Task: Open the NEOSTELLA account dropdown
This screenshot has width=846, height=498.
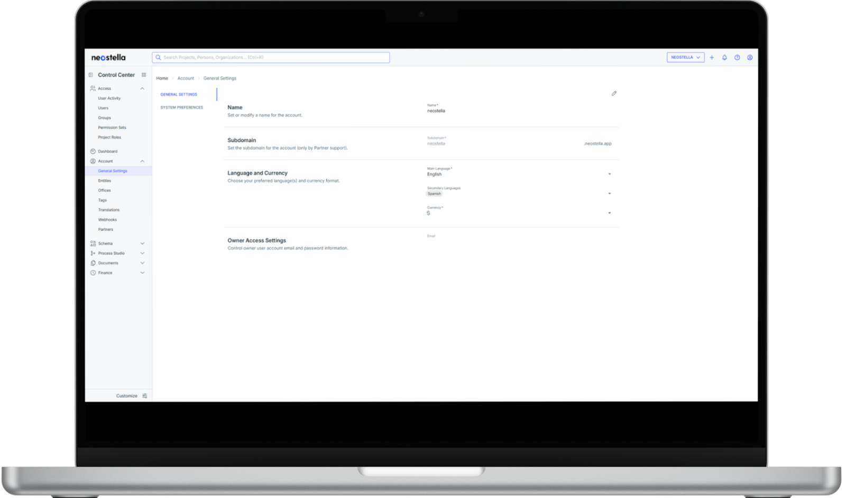Action: pyautogui.click(x=685, y=58)
